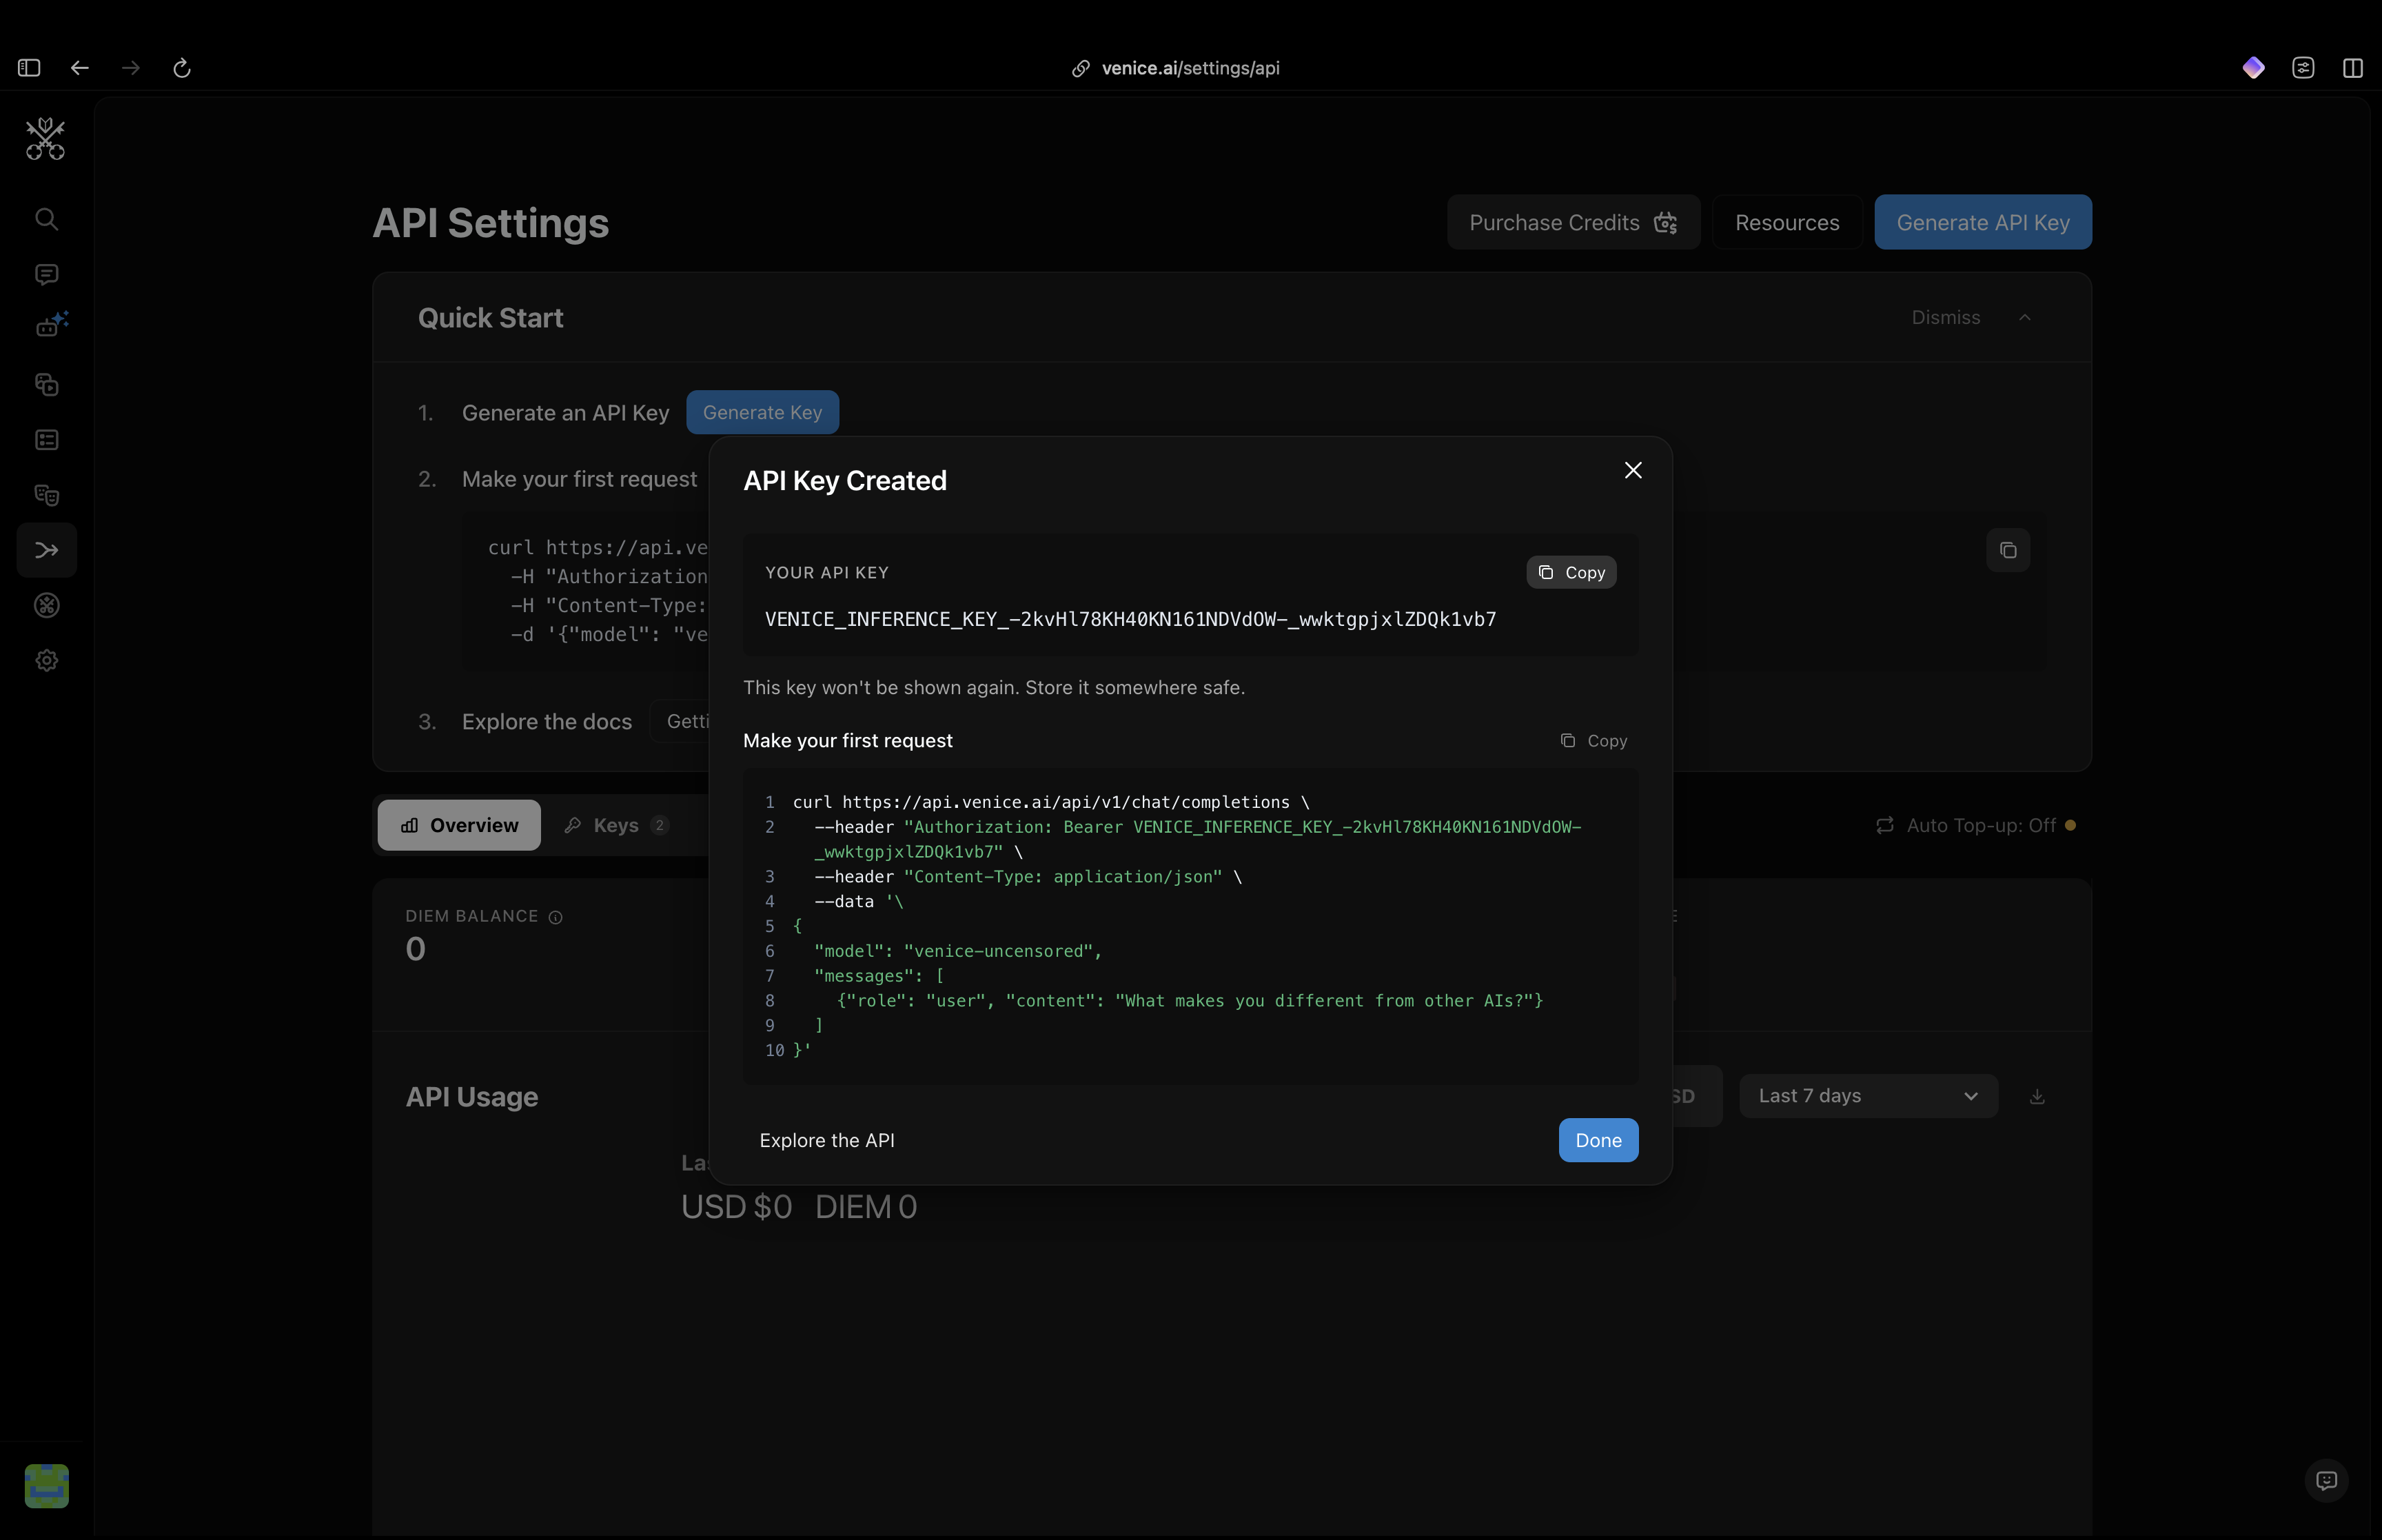Viewport: 2382px width, 1540px height.
Task: Go back with the left arrow
Action: pyautogui.click(x=80, y=68)
